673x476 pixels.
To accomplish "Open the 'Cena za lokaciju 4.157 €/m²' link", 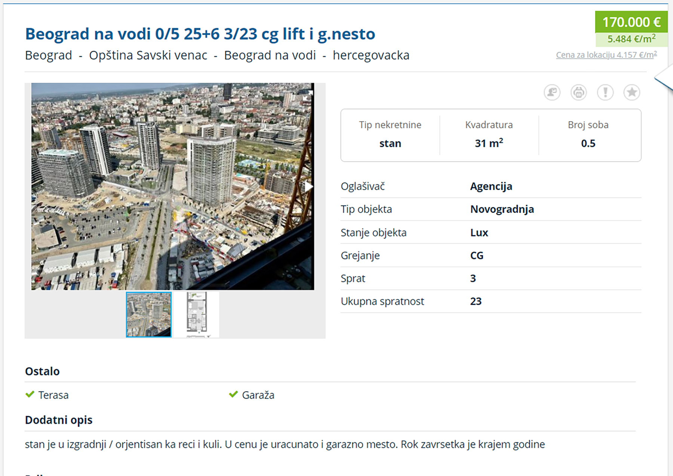I will click(x=606, y=55).
